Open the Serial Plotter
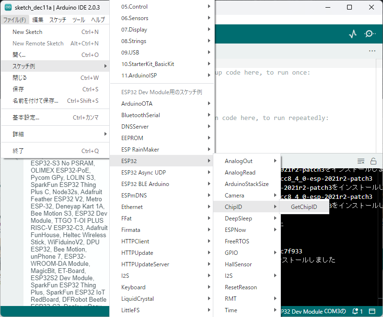383x317 pixels. pos(353,34)
